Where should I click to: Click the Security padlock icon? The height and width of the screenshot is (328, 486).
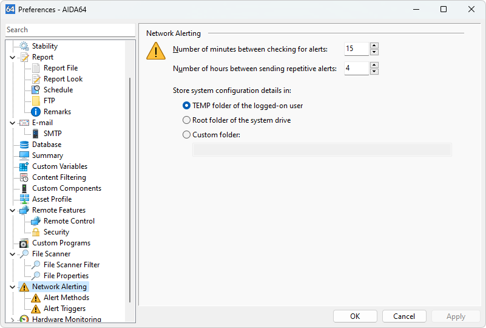tap(36, 232)
